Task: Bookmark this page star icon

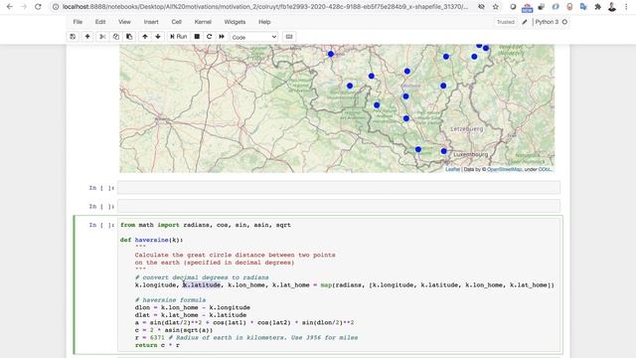Action: click(x=496, y=7)
